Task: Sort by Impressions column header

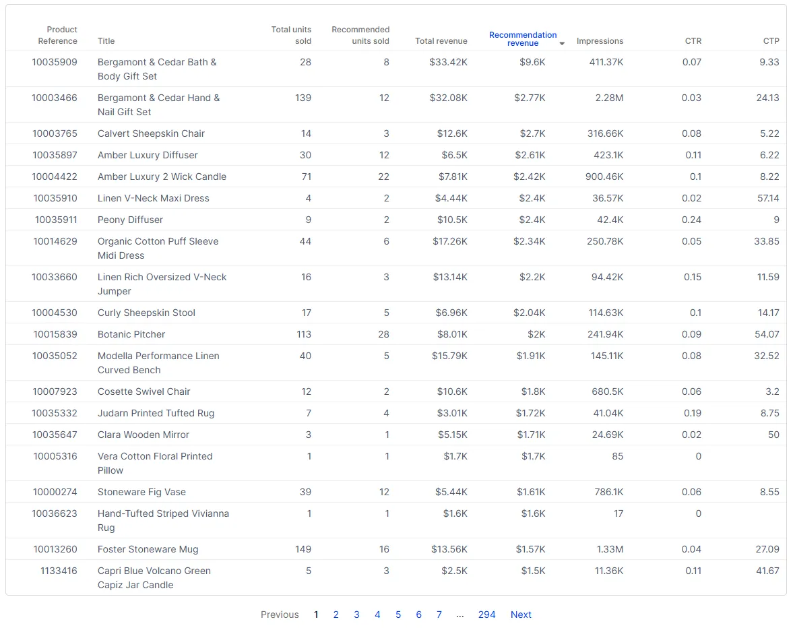Action: point(600,41)
